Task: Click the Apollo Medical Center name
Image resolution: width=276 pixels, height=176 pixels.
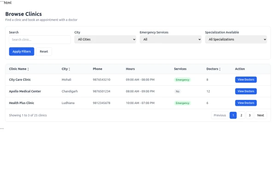Action: 25,91
